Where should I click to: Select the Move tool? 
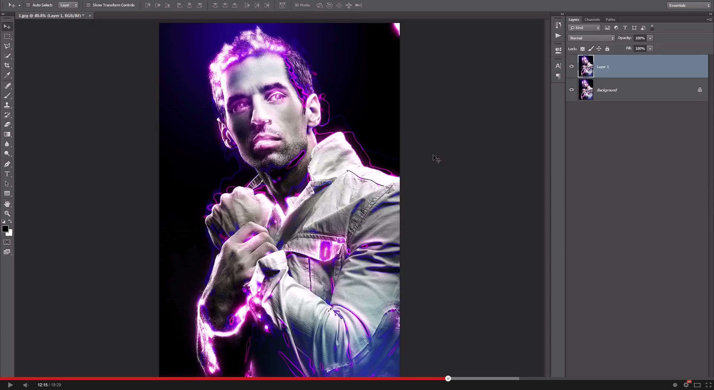click(7, 26)
